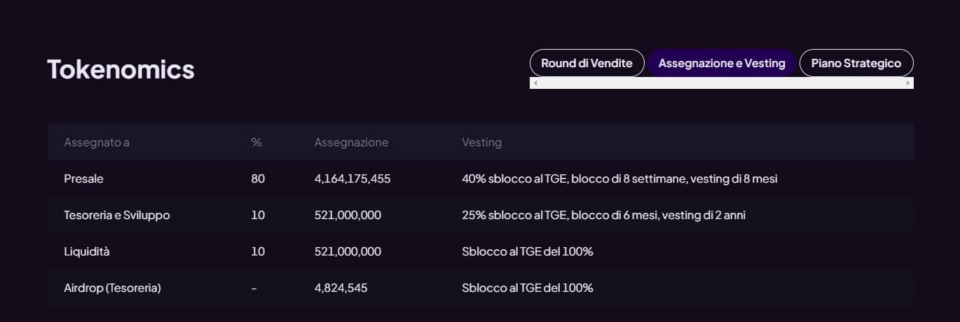Select the Assegnazione e Vesting tab
The width and height of the screenshot is (960, 322).
tap(722, 63)
